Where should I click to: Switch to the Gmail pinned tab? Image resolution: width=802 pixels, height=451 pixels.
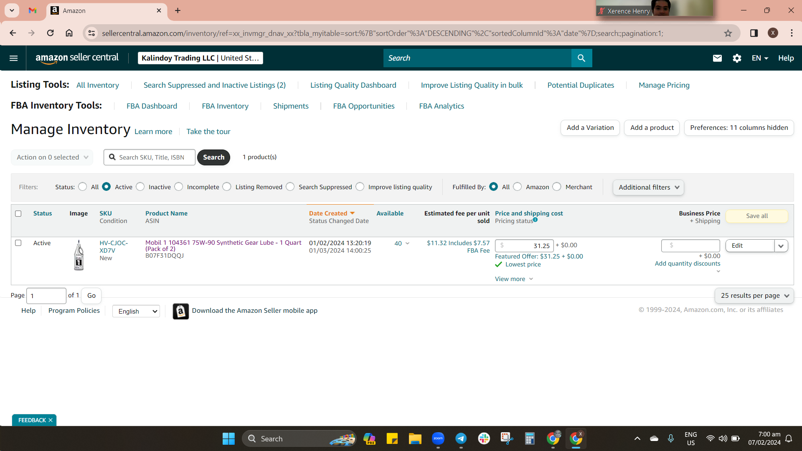[33, 10]
